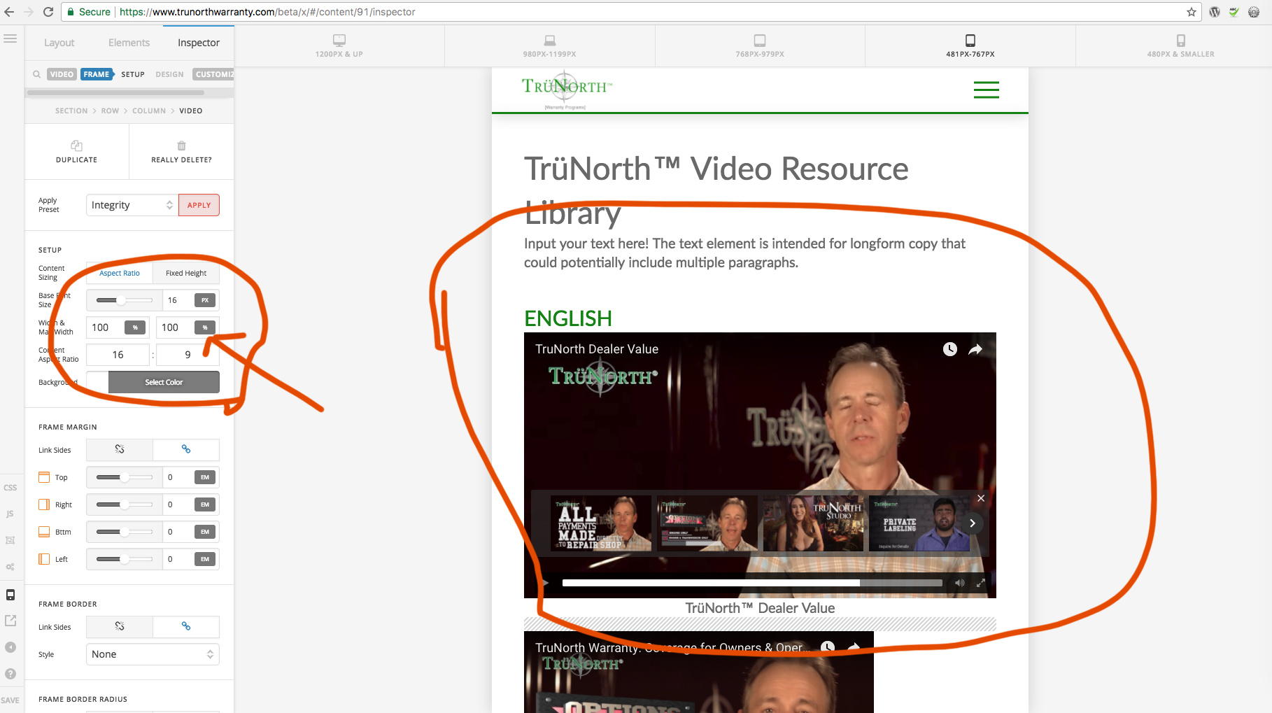Go to SECTION in the breadcrumb
The height and width of the screenshot is (713, 1272).
(71, 111)
